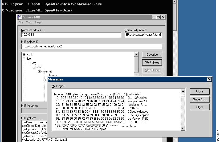Click Messages list scroll down arrow

click(183, 128)
